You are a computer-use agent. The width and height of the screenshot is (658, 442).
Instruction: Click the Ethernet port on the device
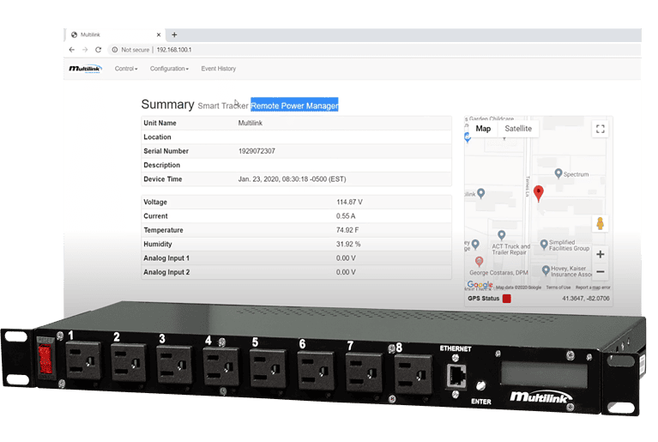pos(456,376)
